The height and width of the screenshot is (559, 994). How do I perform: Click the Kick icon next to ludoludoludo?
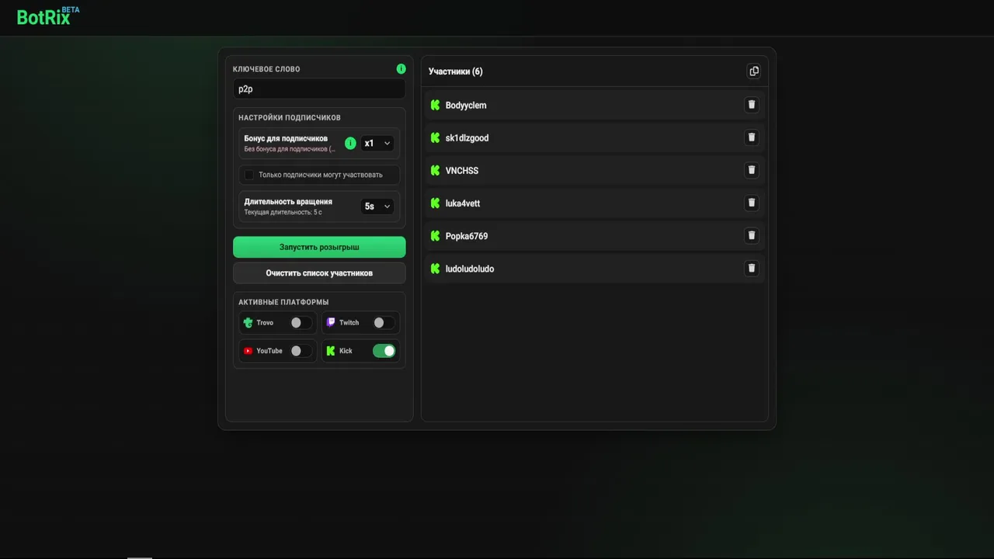pos(435,269)
